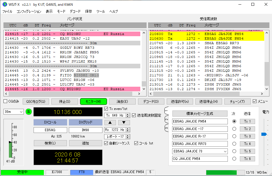Click the 送信許可(n) enable Tx button
This screenshot has width=272, height=176.
(180, 102)
